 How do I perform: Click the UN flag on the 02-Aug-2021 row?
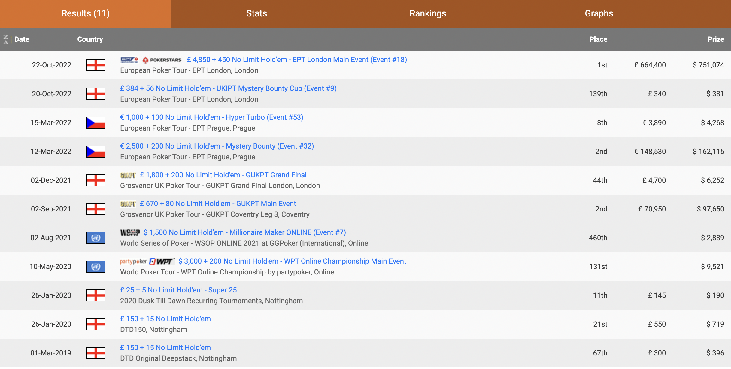[96, 238]
